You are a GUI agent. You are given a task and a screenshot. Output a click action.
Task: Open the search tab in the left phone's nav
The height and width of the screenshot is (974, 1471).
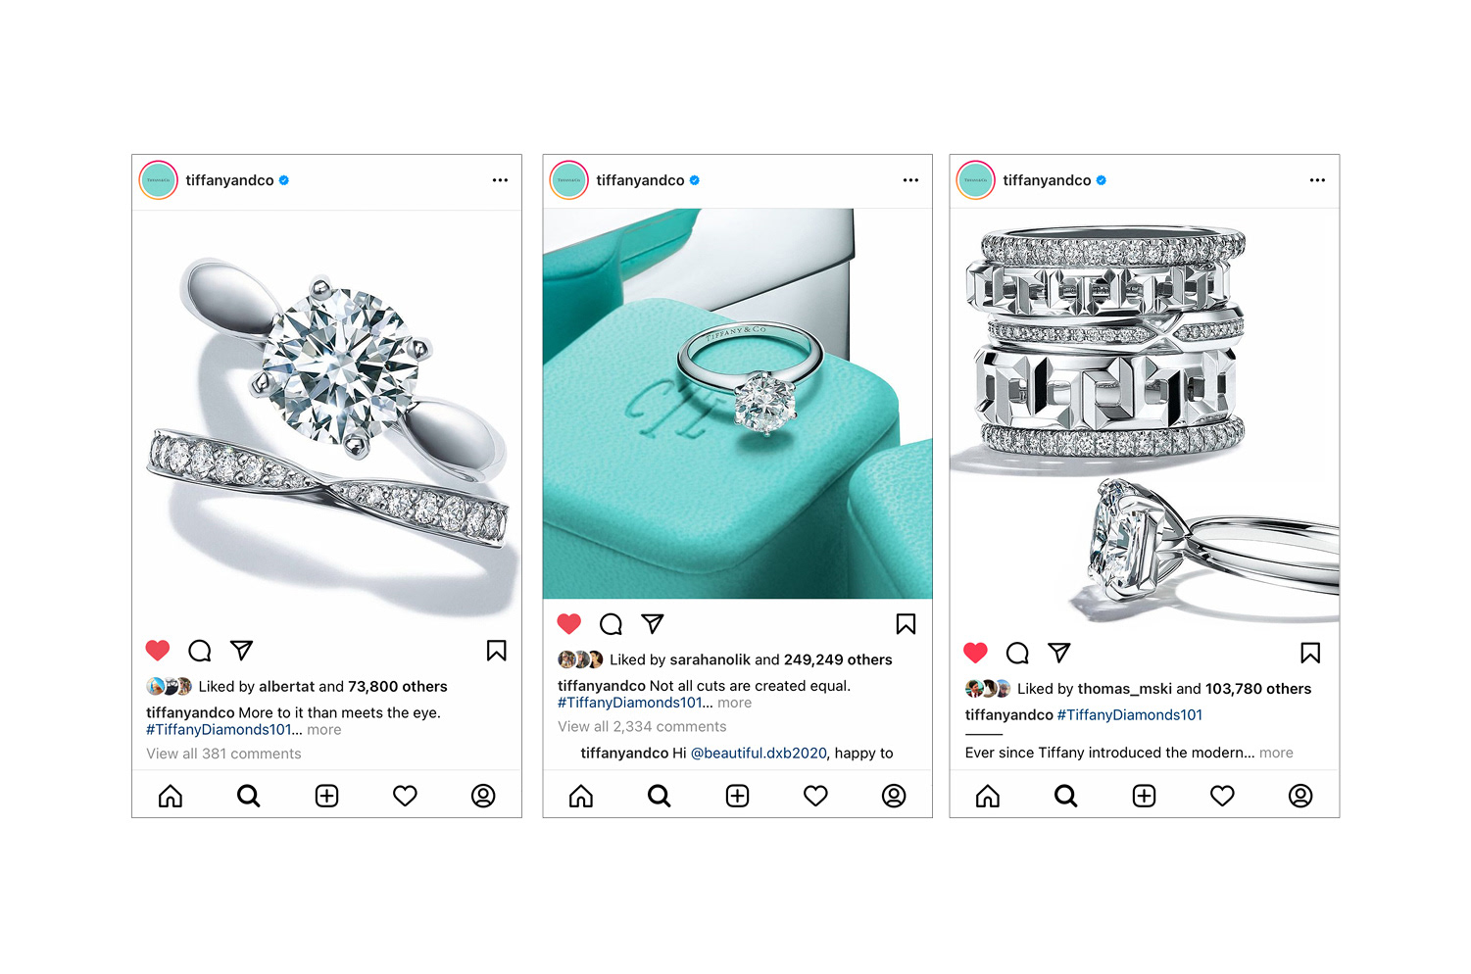coord(249,796)
